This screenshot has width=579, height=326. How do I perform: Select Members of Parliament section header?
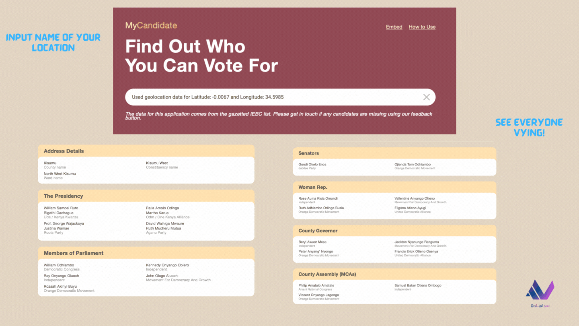pyautogui.click(x=146, y=253)
